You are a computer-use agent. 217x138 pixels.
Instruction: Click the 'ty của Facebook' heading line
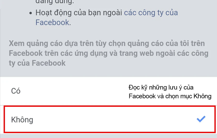tap(37, 63)
